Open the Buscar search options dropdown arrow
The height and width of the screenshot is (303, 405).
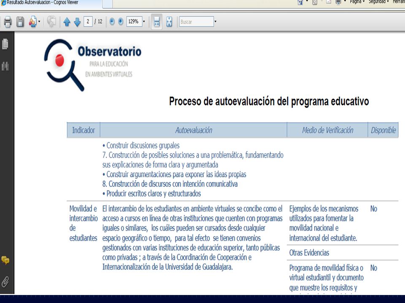coord(216,21)
